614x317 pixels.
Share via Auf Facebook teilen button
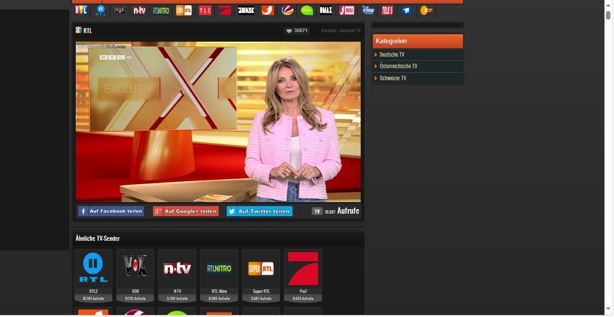[111, 211]
